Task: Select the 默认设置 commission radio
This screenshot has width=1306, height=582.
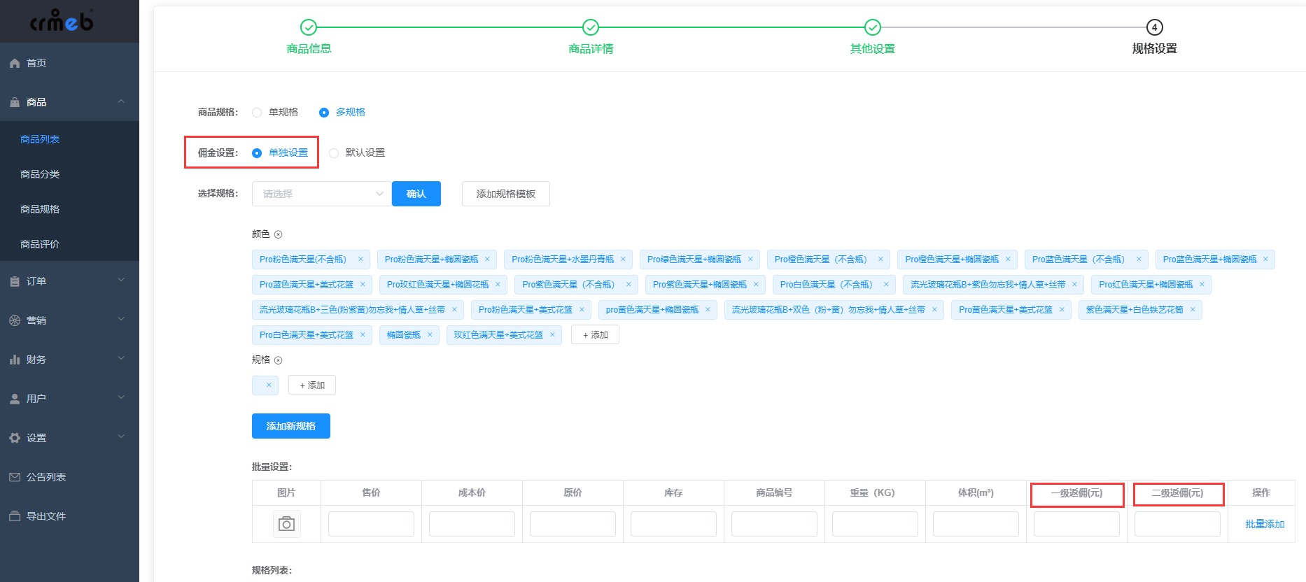Action: pyautogui.click(x=334, y=153)
